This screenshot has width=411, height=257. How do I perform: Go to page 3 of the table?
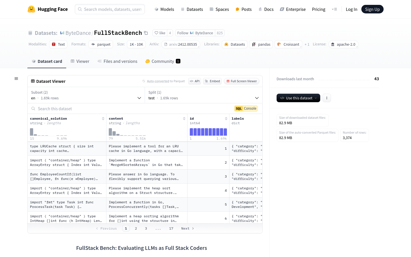click(146, 228)
